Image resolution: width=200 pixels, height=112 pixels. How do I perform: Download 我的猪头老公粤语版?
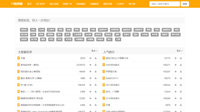(x=95, y=72)
